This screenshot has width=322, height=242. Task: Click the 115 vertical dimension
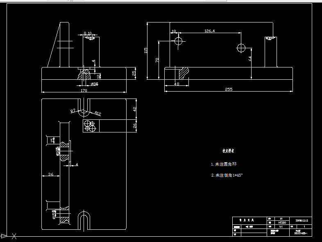(145, 50)
